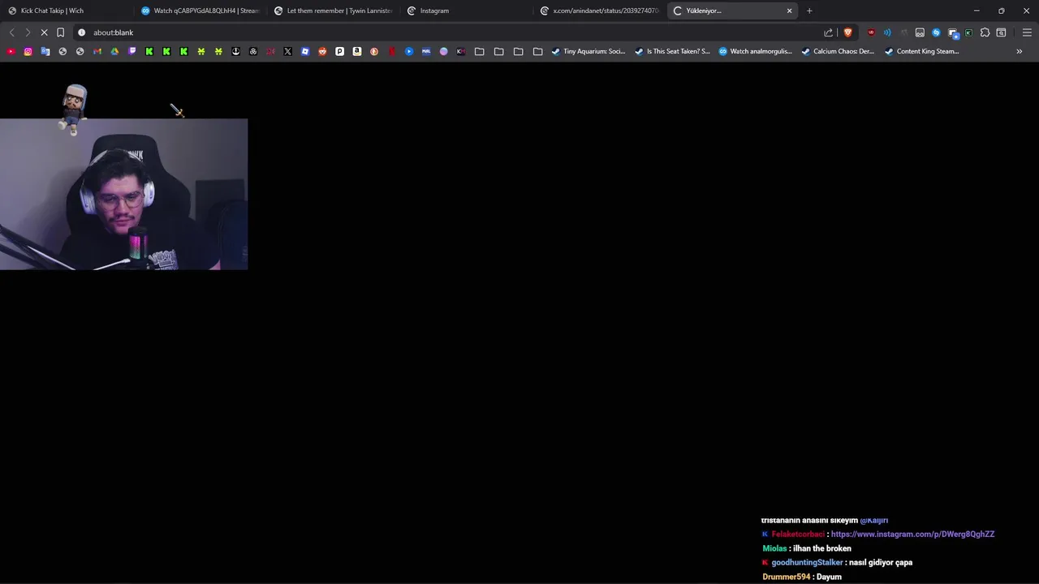Click username goodhuntingStalker in chat
Viewport: 1039px width, 584px height.
807,562
